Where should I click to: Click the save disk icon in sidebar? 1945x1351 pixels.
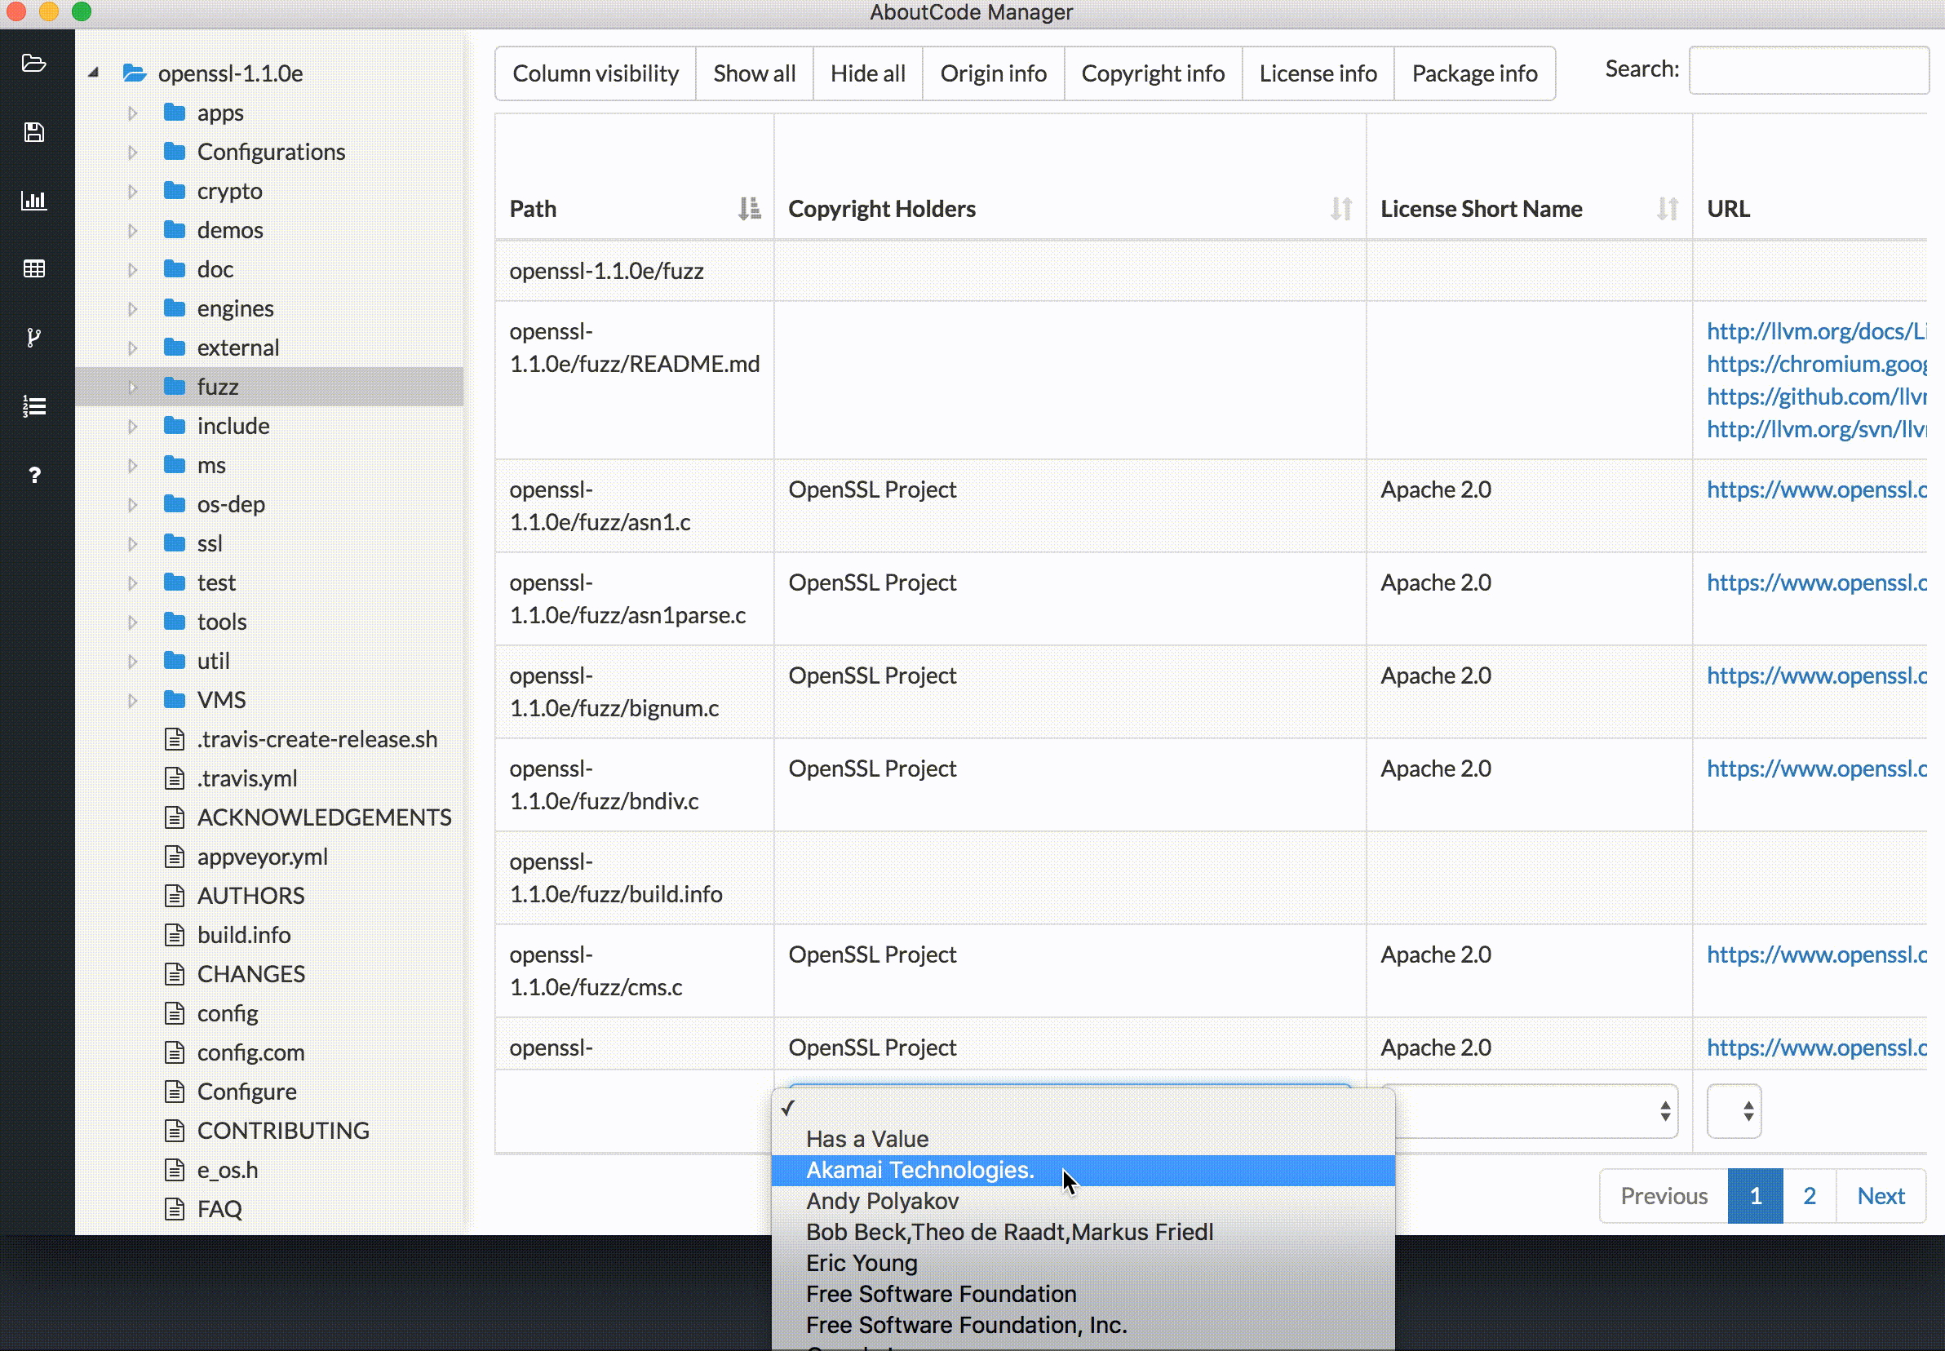coord(33,132)
